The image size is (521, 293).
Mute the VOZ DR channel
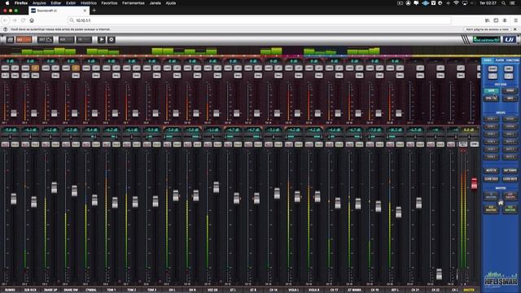pyautogui.click(x=208, y=144)
